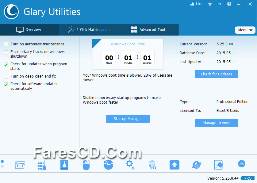Click the upward arrow software update icon
The width and height of the screenshot is (257, 183).
pyautogui.click(x=175, y=165)
